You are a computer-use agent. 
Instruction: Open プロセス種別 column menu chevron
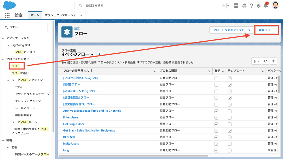pyautogui.click(x=209, y=71)
